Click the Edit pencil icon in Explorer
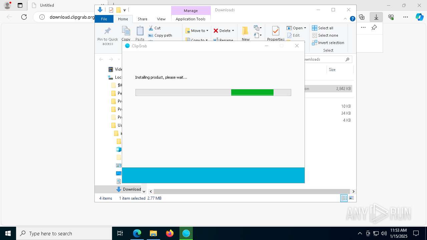This screenshot has width=427, height=240. coord(289,35)
